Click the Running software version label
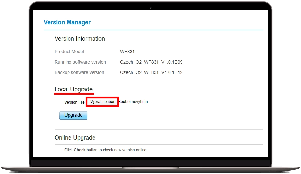This screenshot has height=174, width=301. pos(80,62)
